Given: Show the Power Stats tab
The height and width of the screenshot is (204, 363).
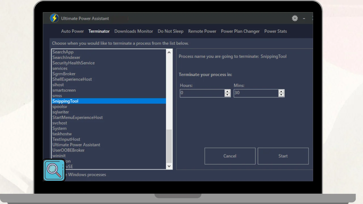Looking at the screenshot, I should (275, 31).
